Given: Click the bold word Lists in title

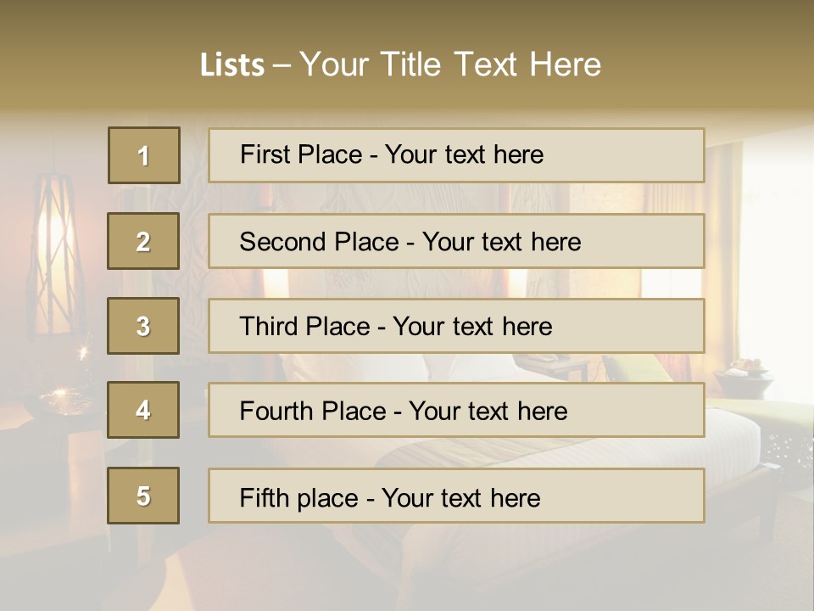Looking at the screenshot, I should 232,65.
